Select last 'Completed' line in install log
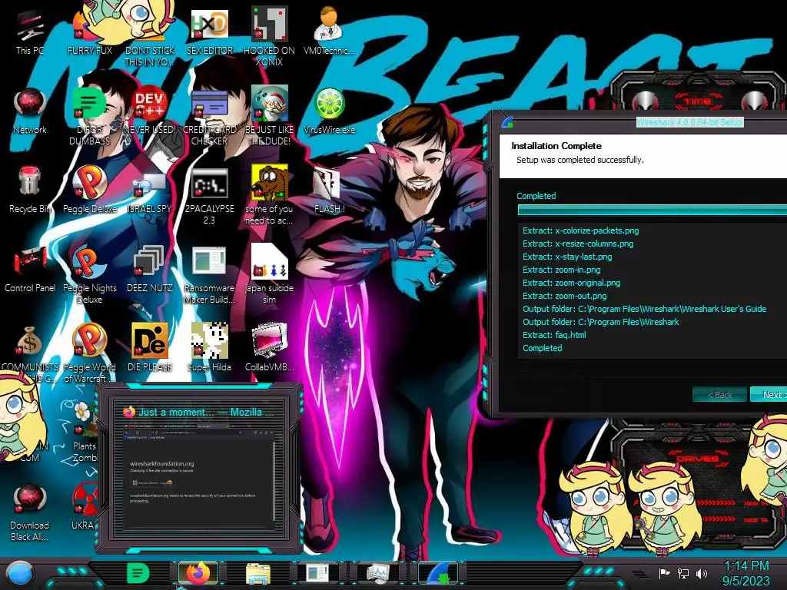This screenshot has height=590, width=787. coord(542,348)
